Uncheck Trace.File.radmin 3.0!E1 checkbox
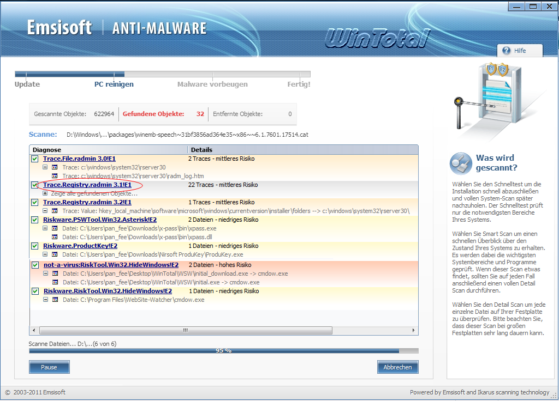559x401 pixels. [x=34, y=159]
